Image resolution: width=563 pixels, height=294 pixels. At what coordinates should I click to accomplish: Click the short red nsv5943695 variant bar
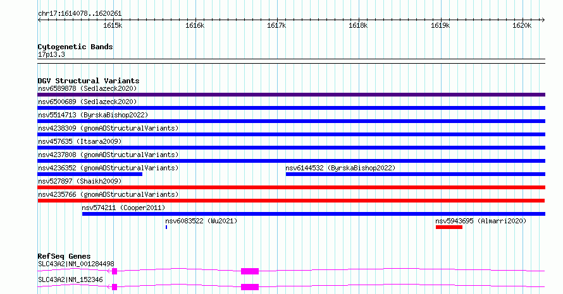[449, 227]
